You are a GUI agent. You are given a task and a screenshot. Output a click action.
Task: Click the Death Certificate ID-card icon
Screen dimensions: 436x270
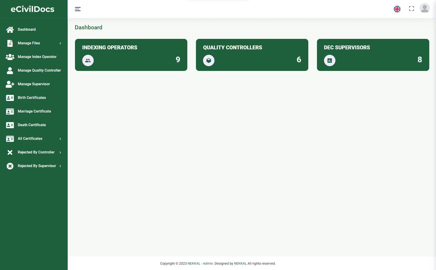(x=10, y=125)
